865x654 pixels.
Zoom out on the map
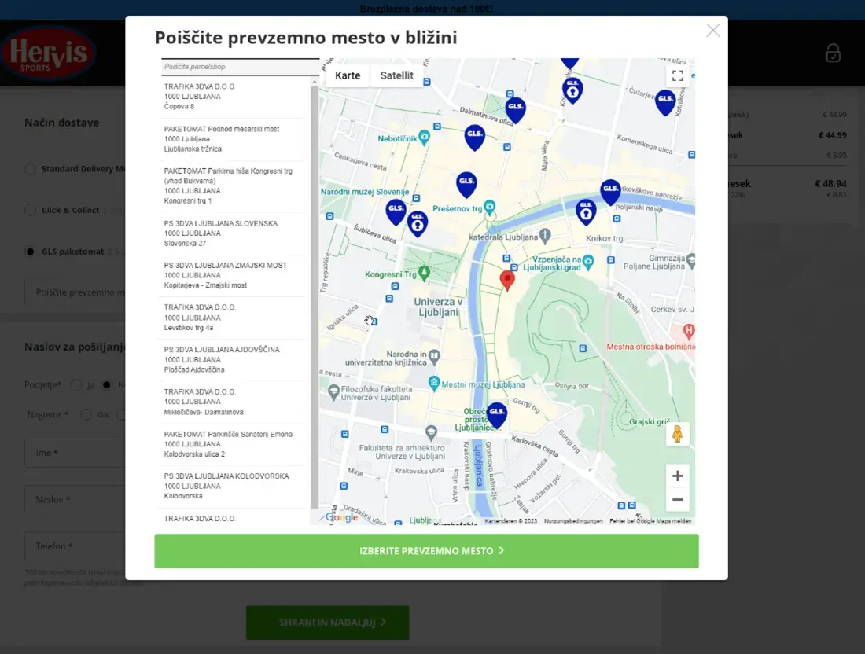pos(677,499)
